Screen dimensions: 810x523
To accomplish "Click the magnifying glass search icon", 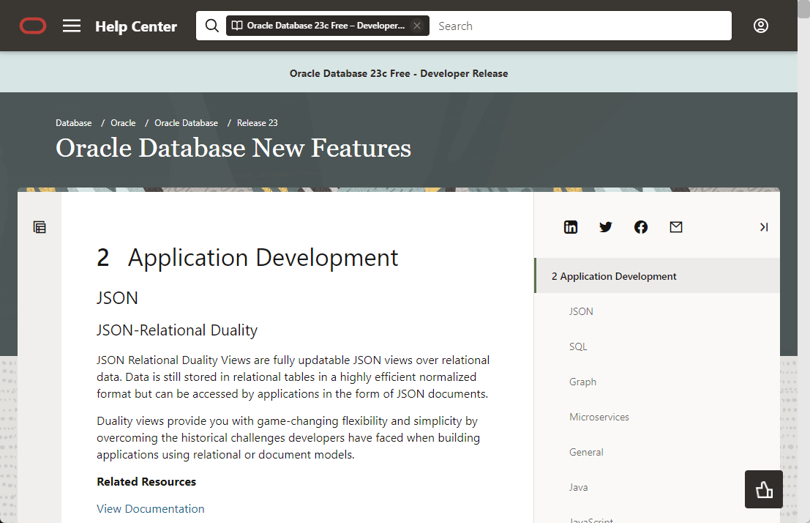I will coord(211,26).
